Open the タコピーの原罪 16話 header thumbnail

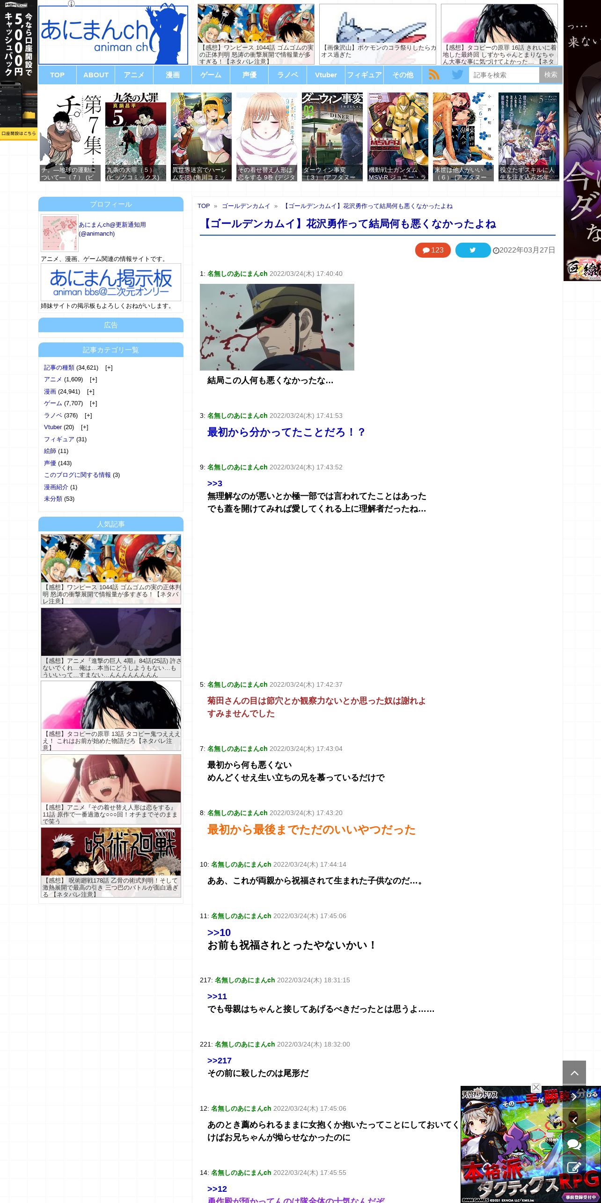point(499,34)
